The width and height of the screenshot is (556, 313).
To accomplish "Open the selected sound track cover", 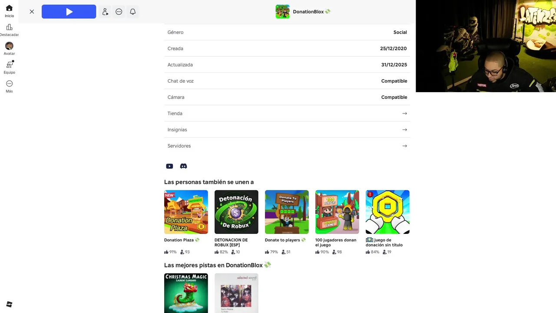I will (x=236, y=293).
